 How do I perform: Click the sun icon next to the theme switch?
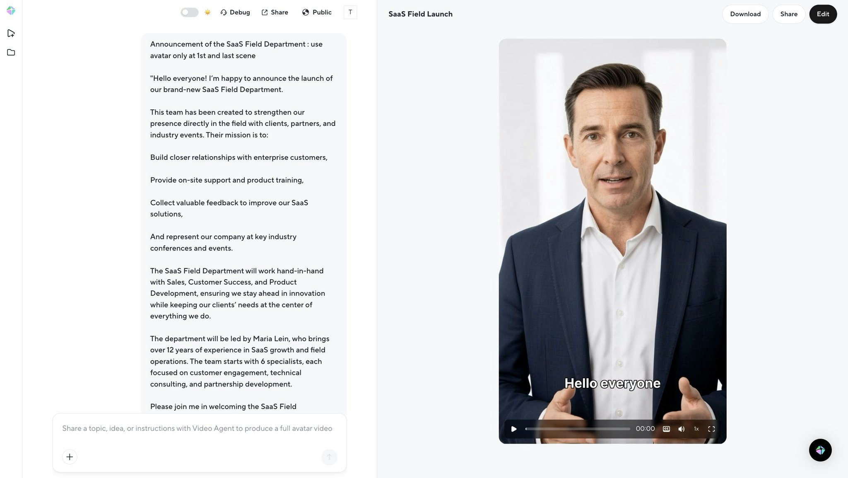207,12
